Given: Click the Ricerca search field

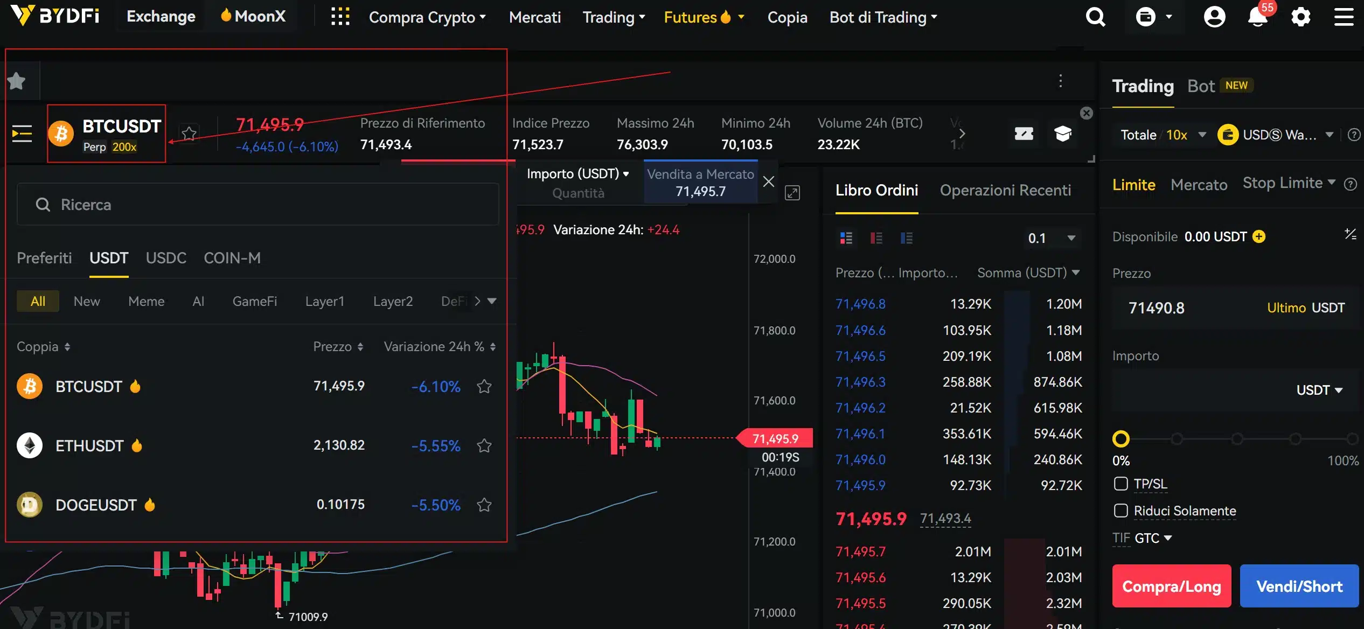Looking at the screenshot, I should click(257, 204).
